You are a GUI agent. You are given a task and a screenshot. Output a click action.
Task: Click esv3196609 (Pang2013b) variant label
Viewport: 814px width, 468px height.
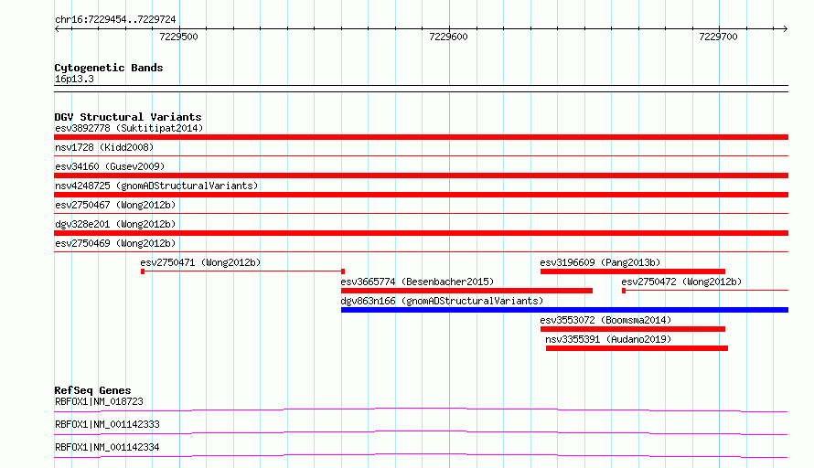click(600, 262)
